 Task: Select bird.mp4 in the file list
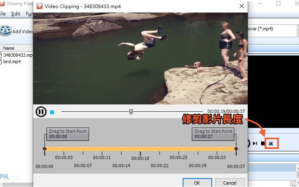(12, 62)
